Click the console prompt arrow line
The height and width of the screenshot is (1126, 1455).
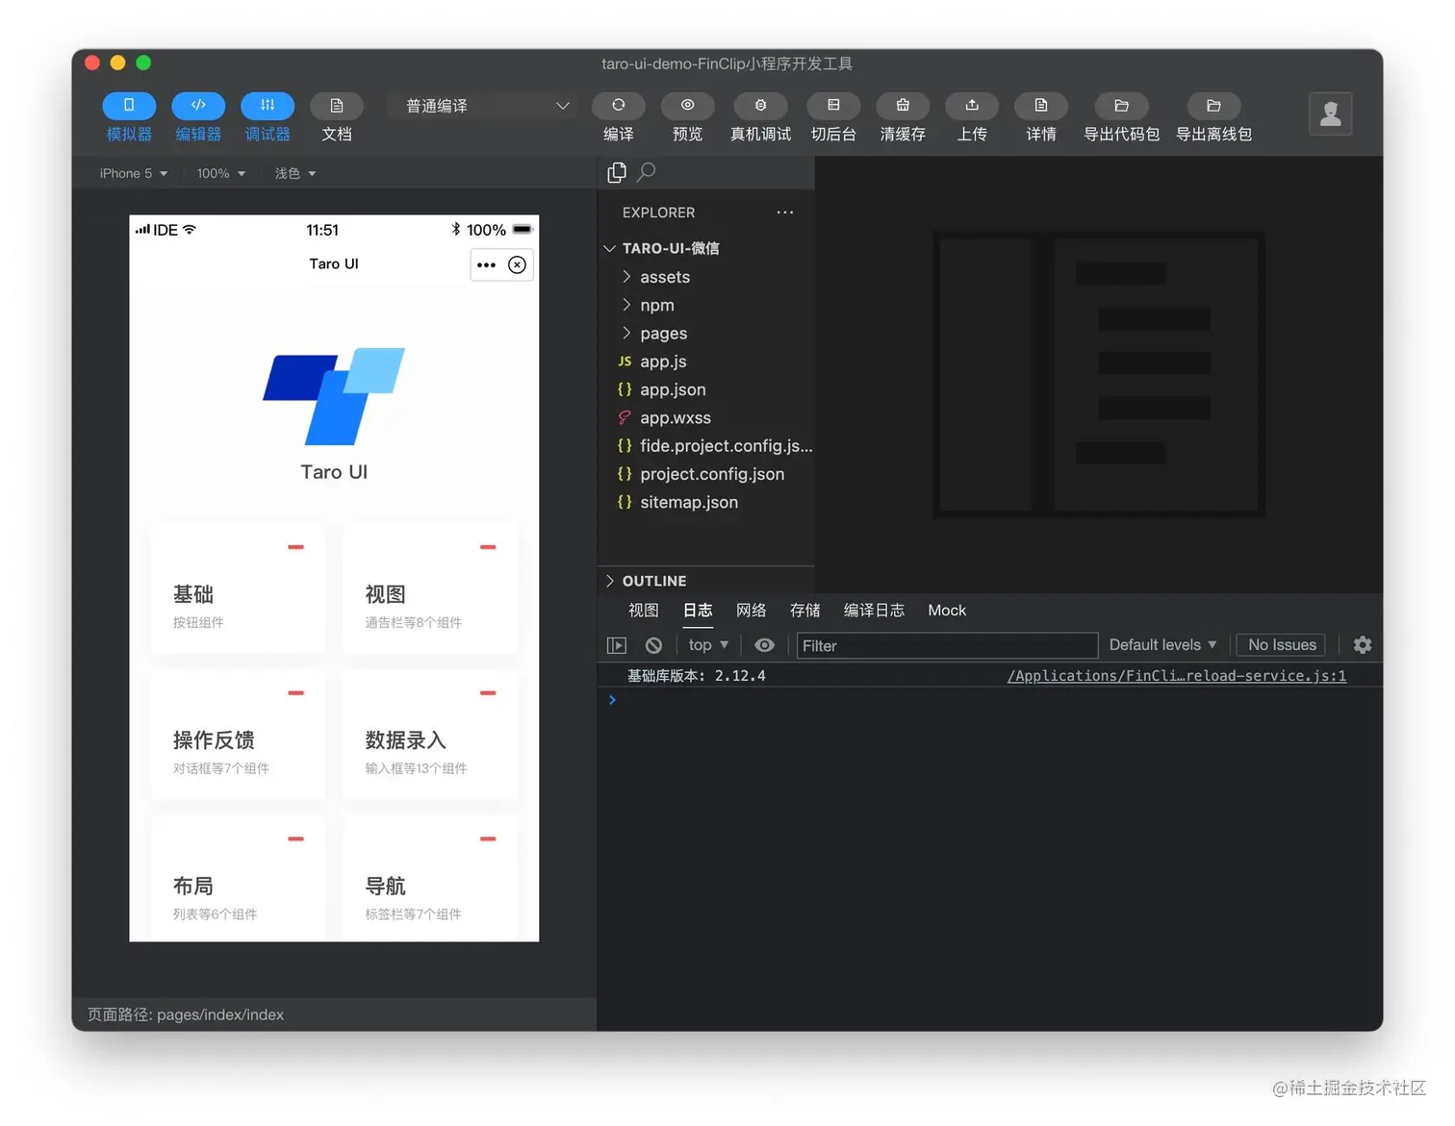pos(990,700)
